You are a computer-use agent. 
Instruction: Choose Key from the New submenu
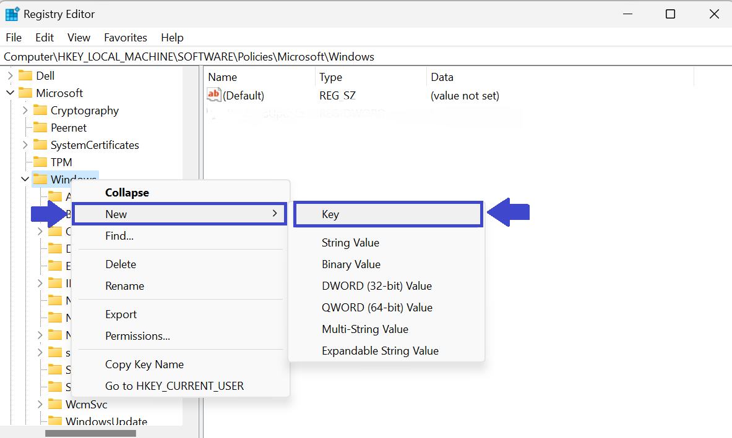[x=330, y=214]
